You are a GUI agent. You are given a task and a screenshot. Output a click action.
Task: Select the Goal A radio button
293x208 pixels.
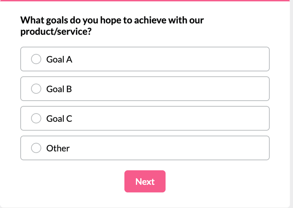[x=36, y=59]
